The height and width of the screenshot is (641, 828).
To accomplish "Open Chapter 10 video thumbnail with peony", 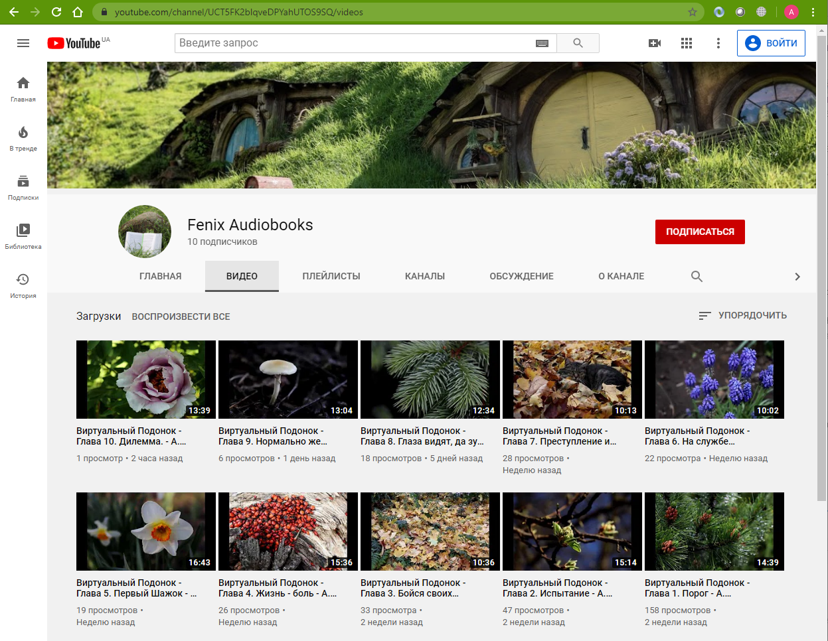I will pos(146,380).
